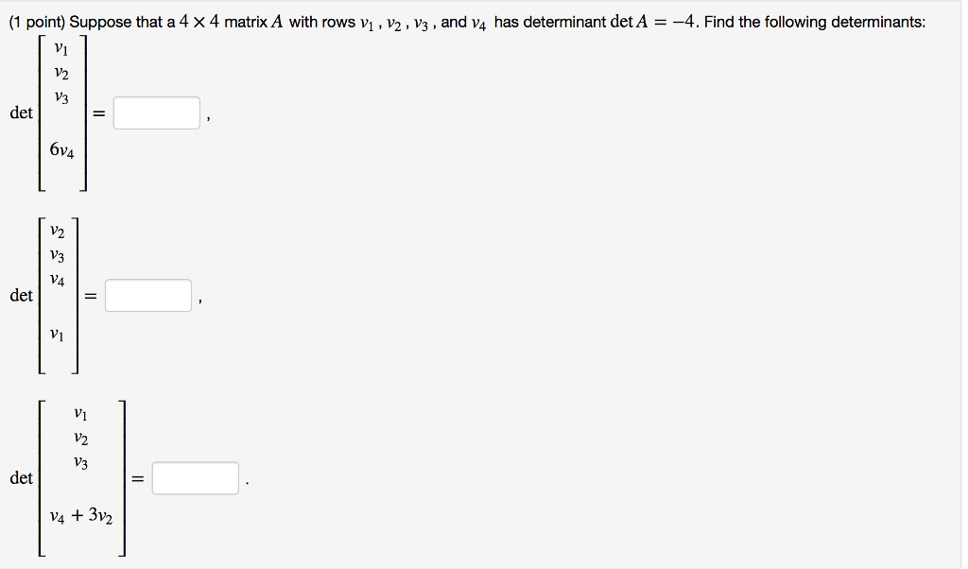Click the period after the last answer box

(248, 482)
